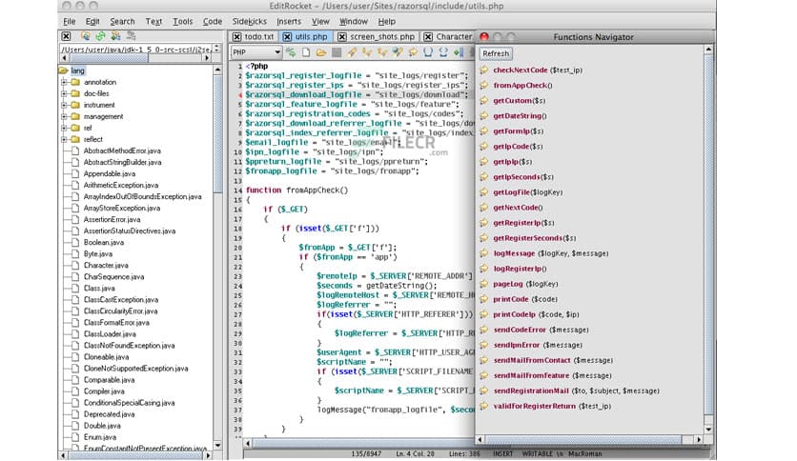
Task: Click the green refresh icon above file browser path
Action: coord(101,36)
